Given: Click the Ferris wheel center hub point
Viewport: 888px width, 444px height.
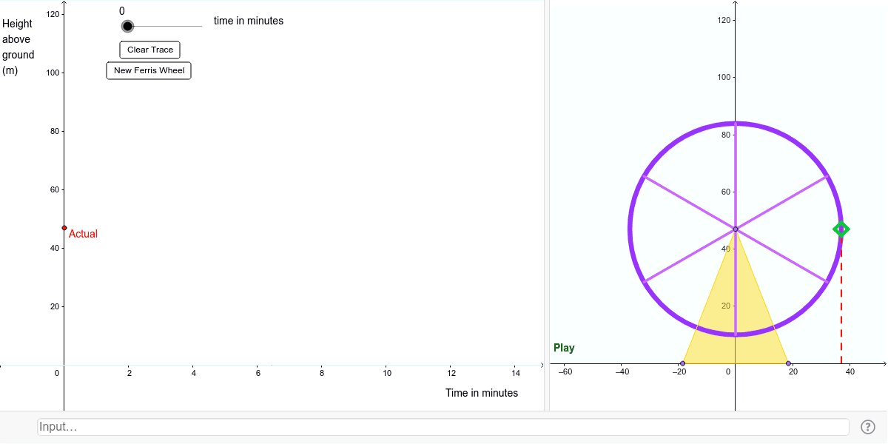Looking at the screenshot, I should [x=736, y=229].
